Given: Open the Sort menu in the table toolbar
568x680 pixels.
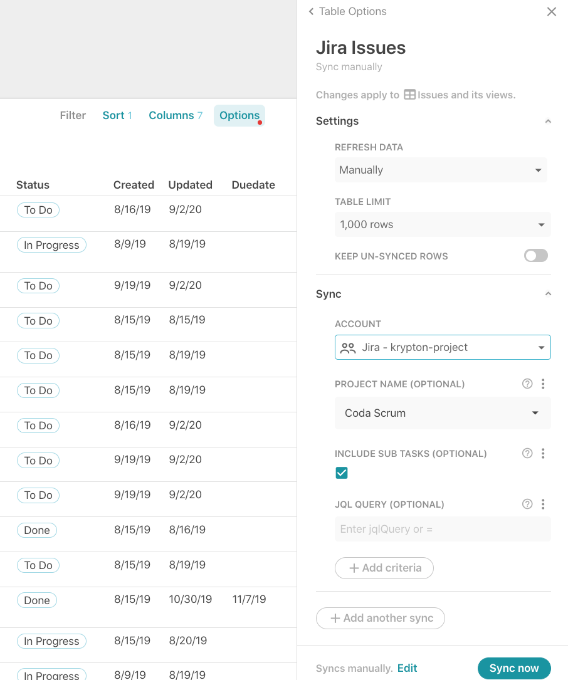Looking at the screenshot, I should tap(117, 115).
